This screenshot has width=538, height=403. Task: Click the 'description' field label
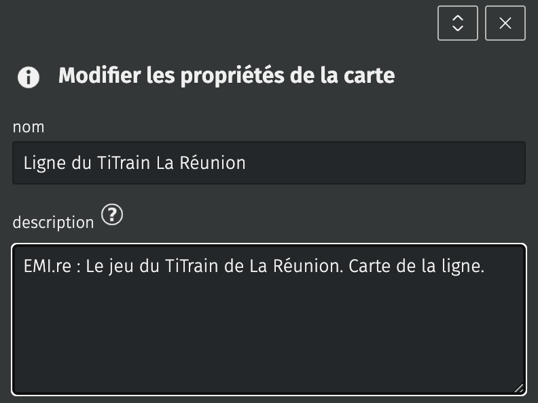(x=53, y=222)
